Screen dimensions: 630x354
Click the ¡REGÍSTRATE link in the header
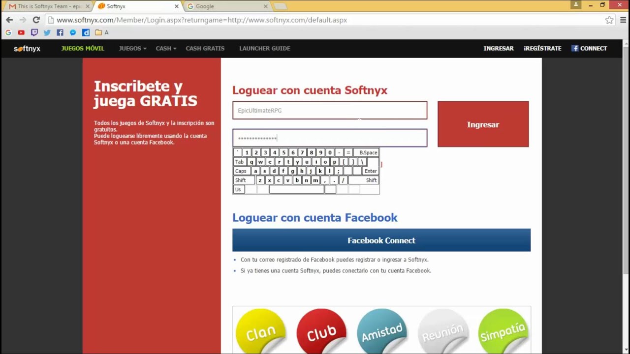point(542,48)
